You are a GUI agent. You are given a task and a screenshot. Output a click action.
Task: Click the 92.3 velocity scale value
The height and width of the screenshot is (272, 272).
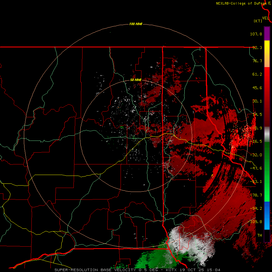[257, 47]
